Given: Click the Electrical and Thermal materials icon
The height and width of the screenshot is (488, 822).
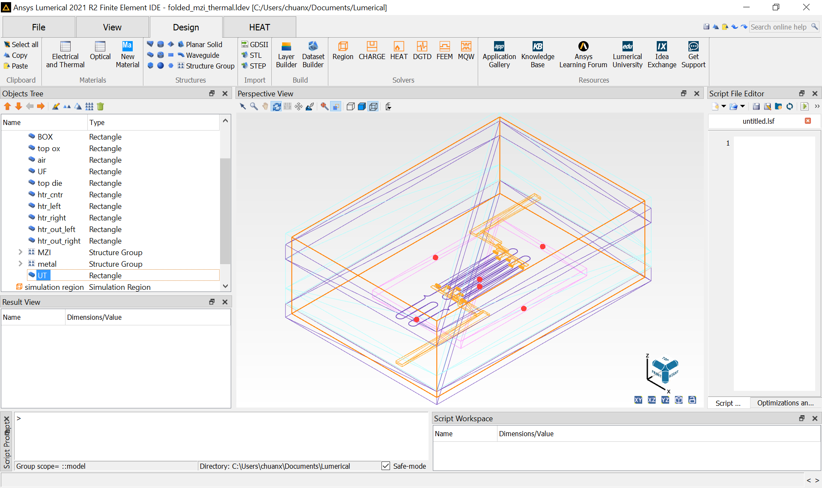Looking at the screenshot, I should (x=66, y=55).
